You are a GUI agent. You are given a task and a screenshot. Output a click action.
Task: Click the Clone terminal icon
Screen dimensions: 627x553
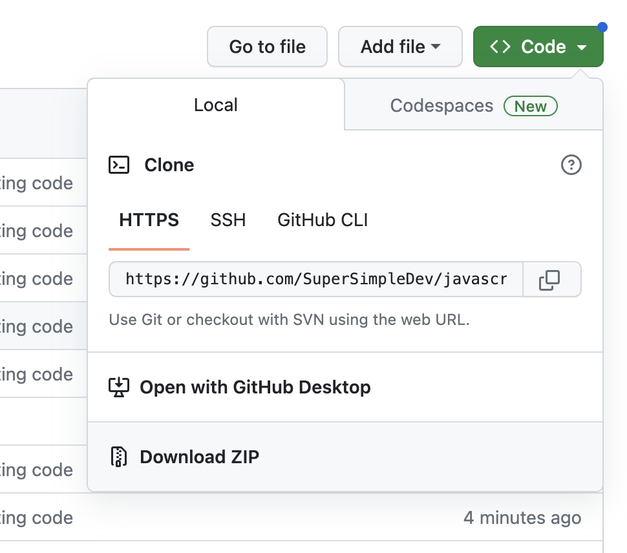point(118,165)
